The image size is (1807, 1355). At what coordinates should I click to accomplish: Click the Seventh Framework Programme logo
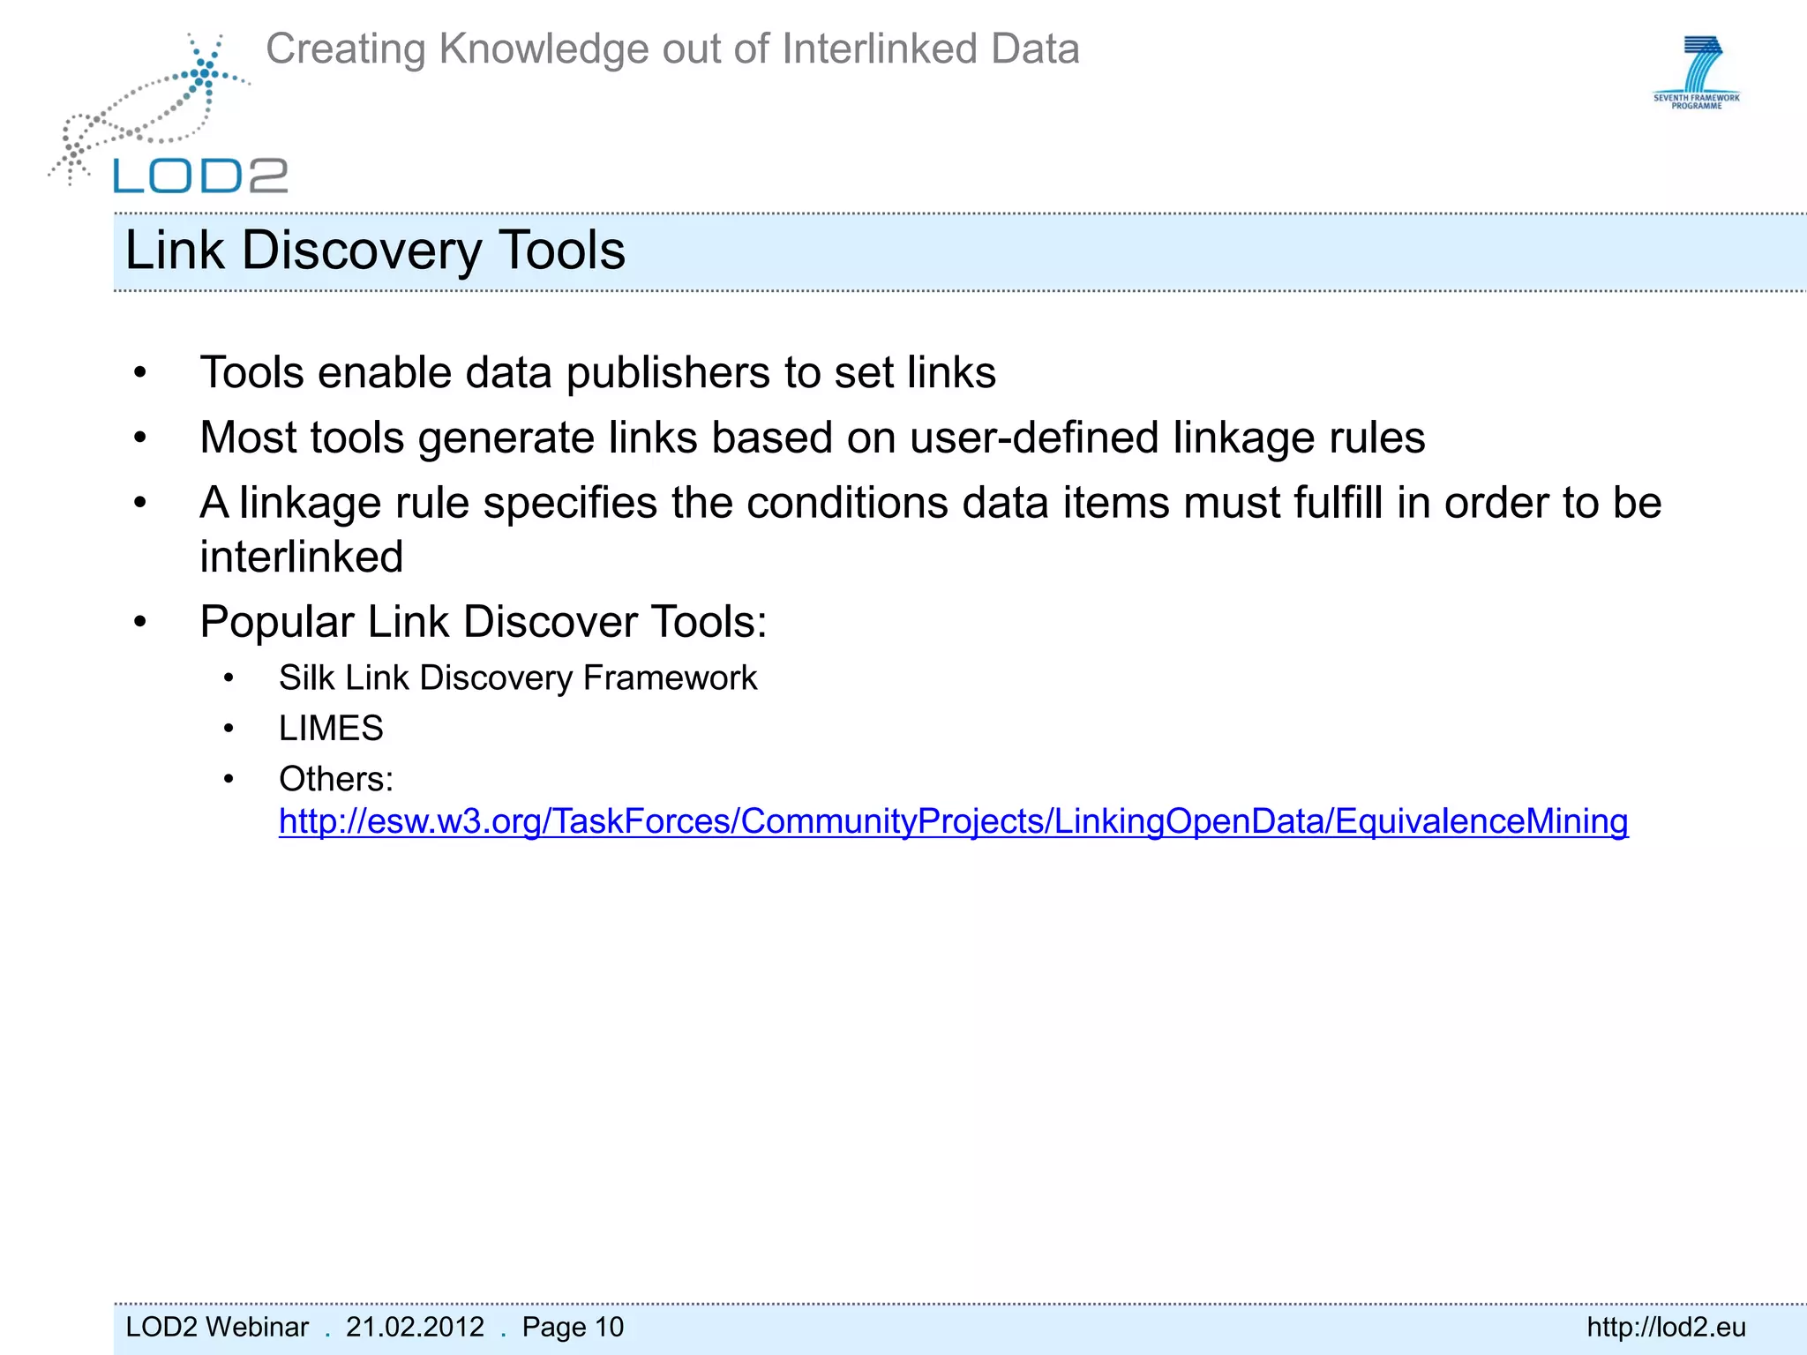1697,72
